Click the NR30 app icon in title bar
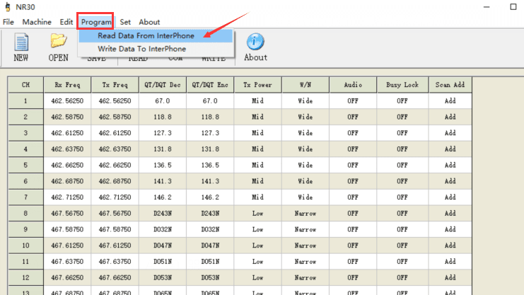 pyautogui.click(x=8, y=7)
